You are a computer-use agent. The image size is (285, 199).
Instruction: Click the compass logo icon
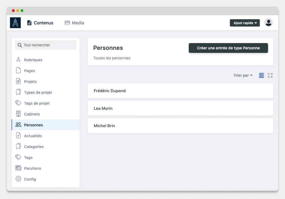[15, 23]
